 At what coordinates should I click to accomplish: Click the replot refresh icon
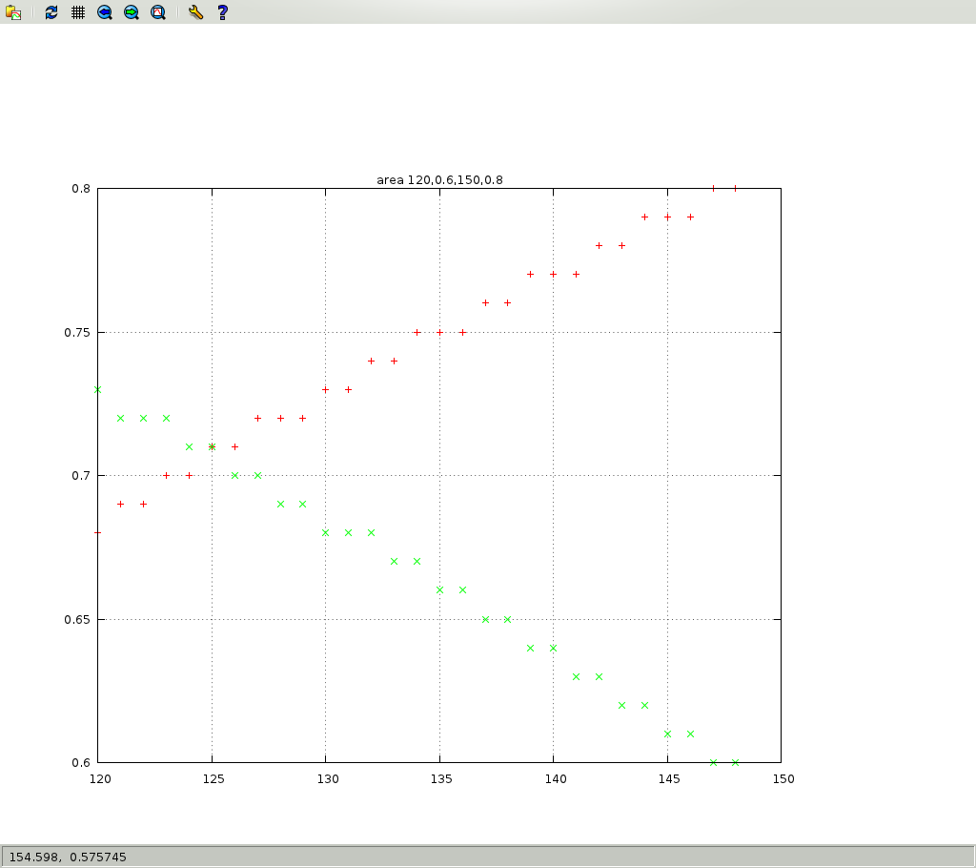pos(51,12)
